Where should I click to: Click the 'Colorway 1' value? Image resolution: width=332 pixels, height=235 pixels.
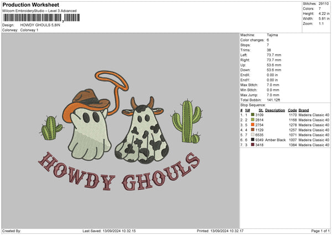[29, 30]
